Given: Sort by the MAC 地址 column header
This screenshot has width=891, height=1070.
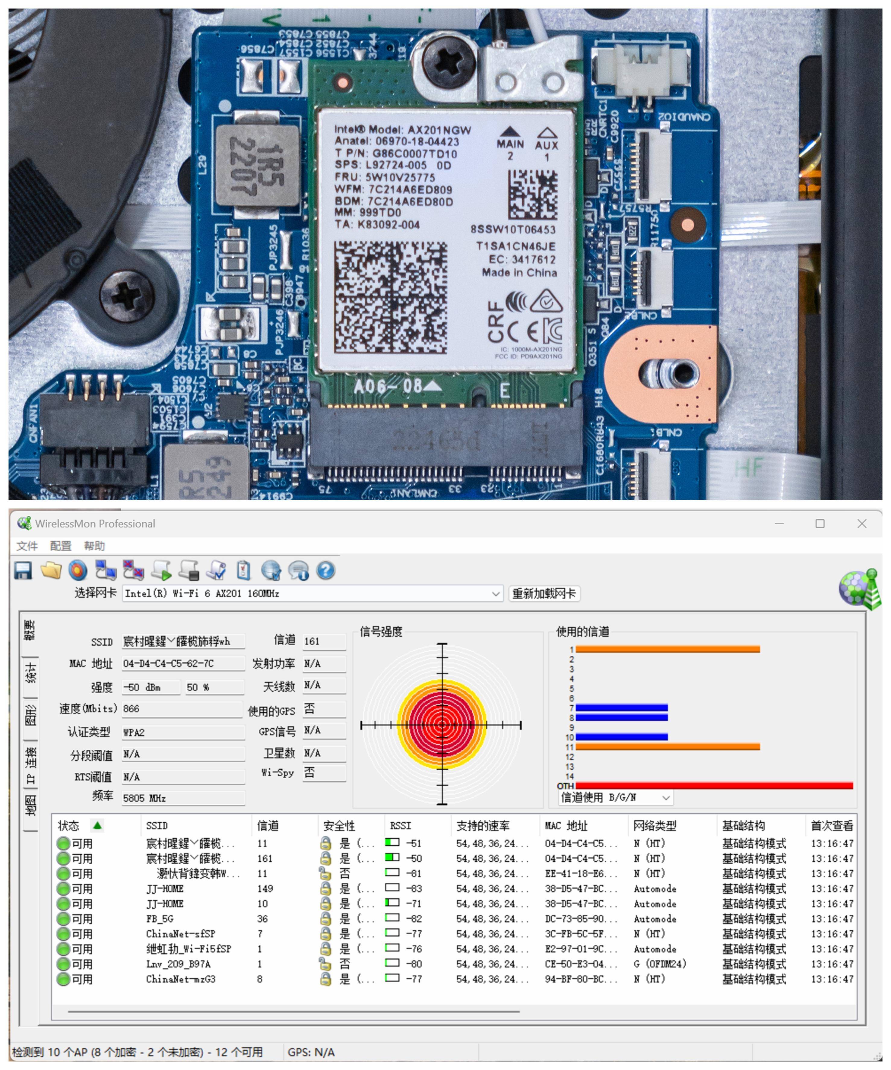Looking at the screenshot, I should click(584, 825).
